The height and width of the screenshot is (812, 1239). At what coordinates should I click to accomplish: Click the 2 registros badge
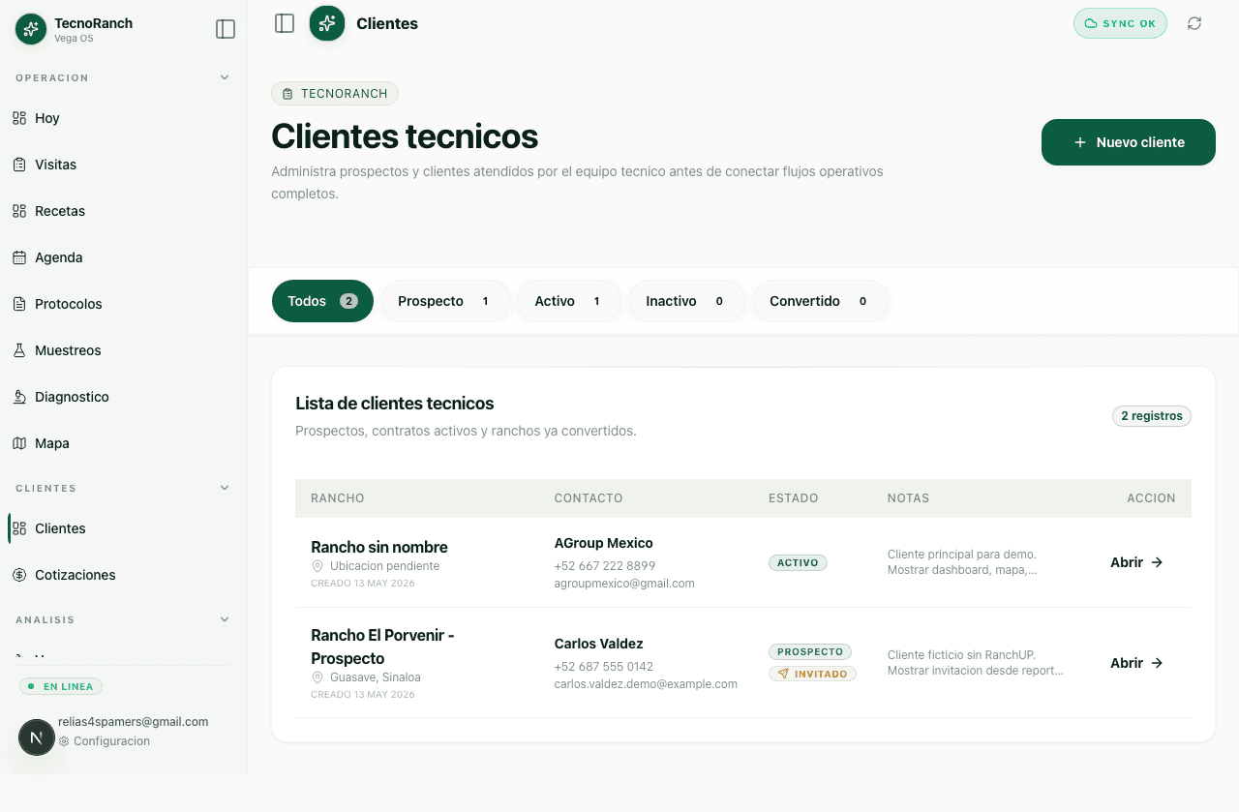[1152, 416]
